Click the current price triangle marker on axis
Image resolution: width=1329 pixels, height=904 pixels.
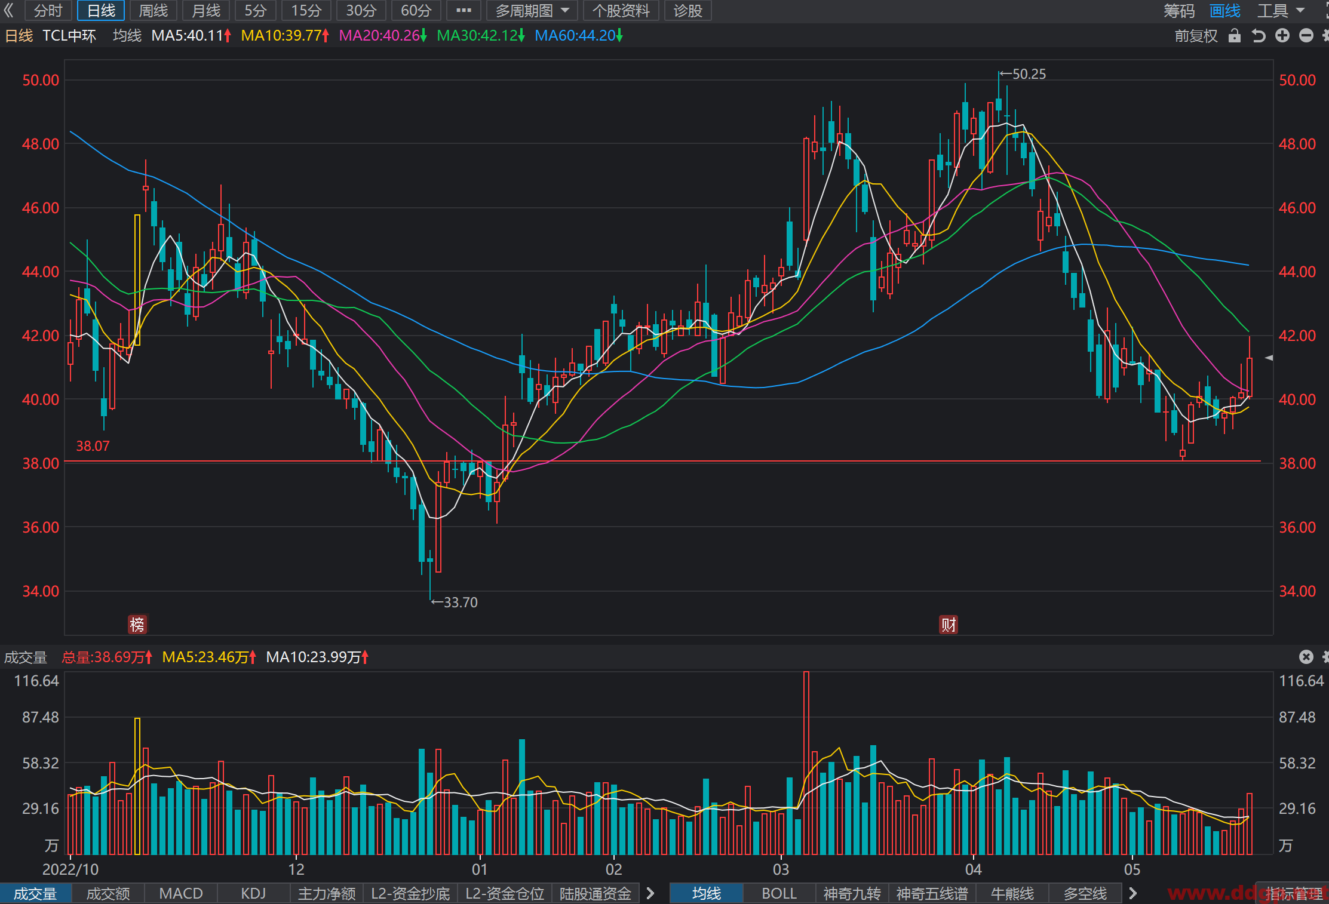(x=1269, y=358)
